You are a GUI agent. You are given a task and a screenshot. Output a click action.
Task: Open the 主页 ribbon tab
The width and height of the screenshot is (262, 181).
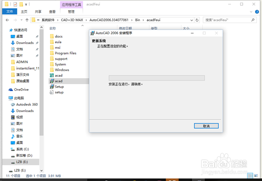(x=24, y=12)
